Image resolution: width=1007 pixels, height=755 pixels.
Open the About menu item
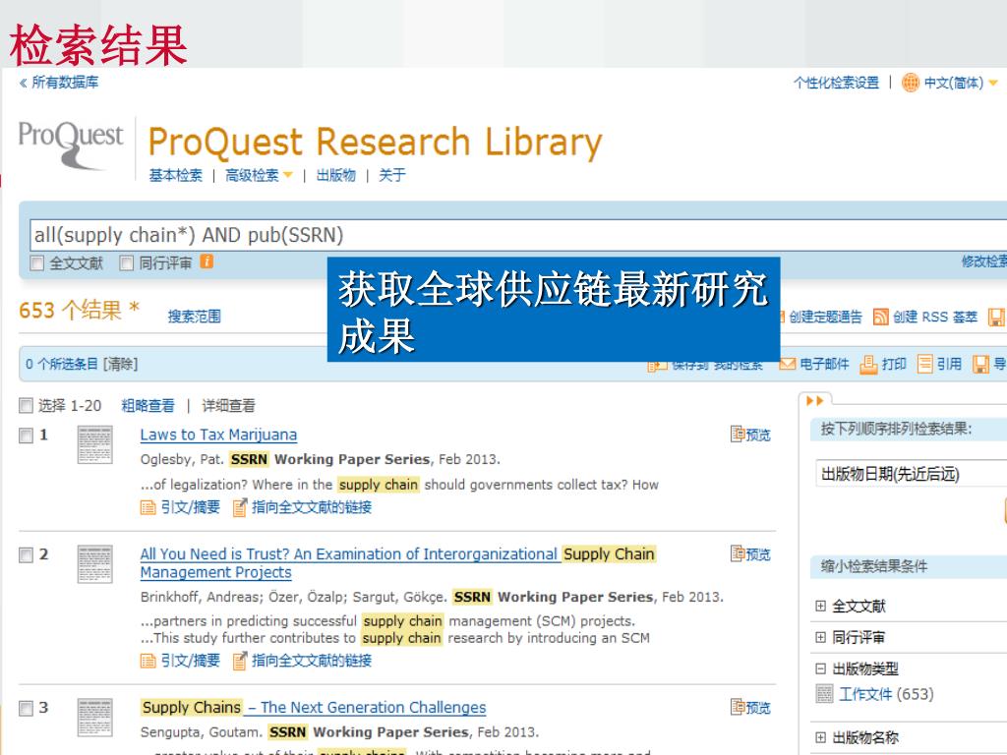point(391,175)
